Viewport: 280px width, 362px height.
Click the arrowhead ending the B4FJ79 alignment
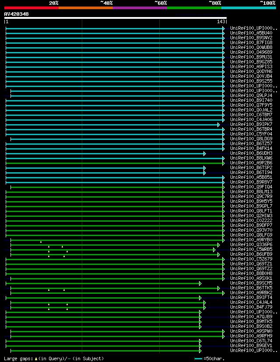pyautogui.click(x=205, y=307)
